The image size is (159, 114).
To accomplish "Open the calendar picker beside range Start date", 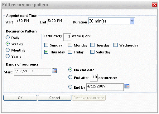I will [54, 71].
